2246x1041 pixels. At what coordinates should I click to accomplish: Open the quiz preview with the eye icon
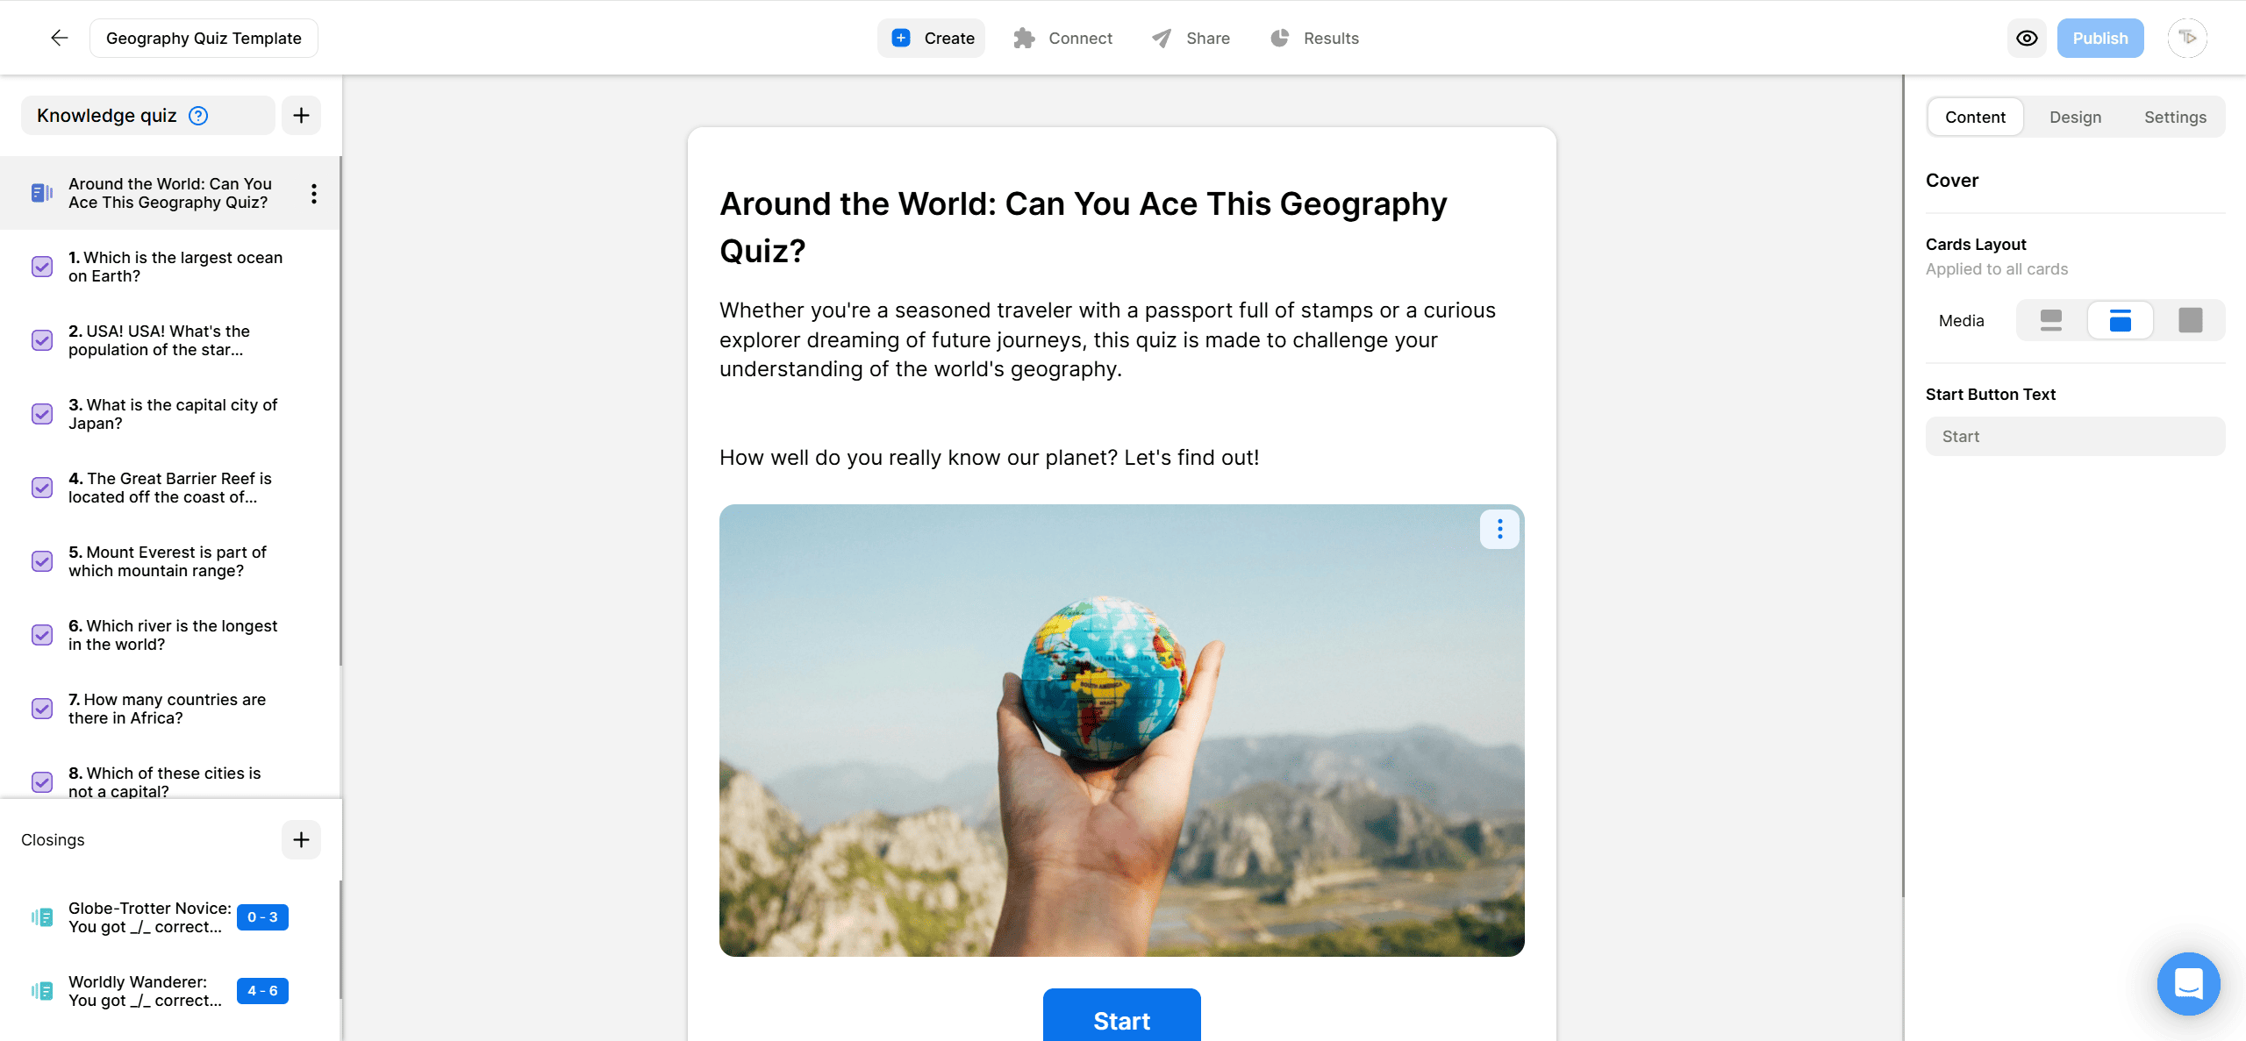pyautogui.click(x=2027, y=38)
